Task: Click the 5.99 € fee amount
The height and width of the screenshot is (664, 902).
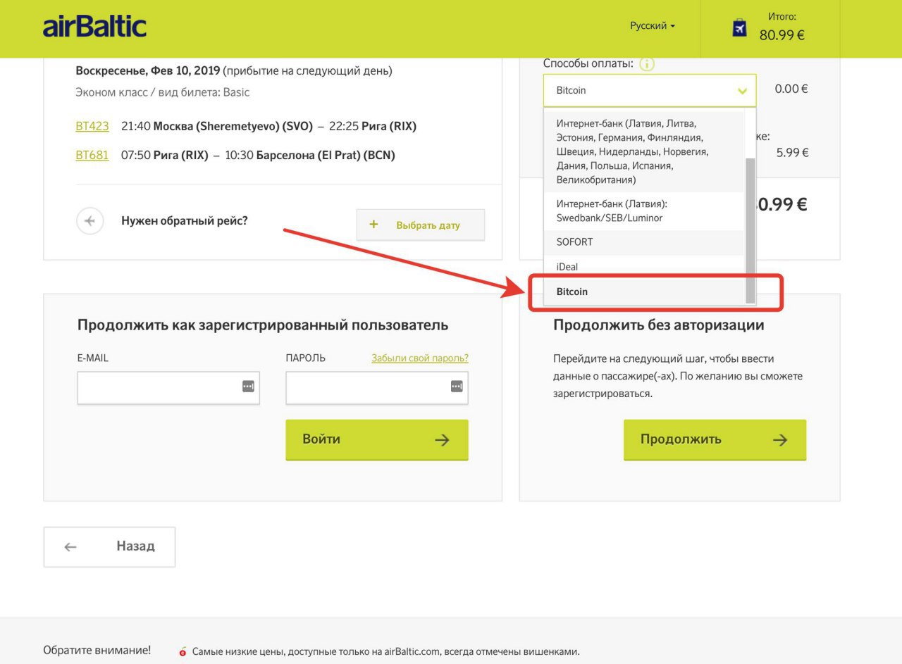Action: click(792, 152)
